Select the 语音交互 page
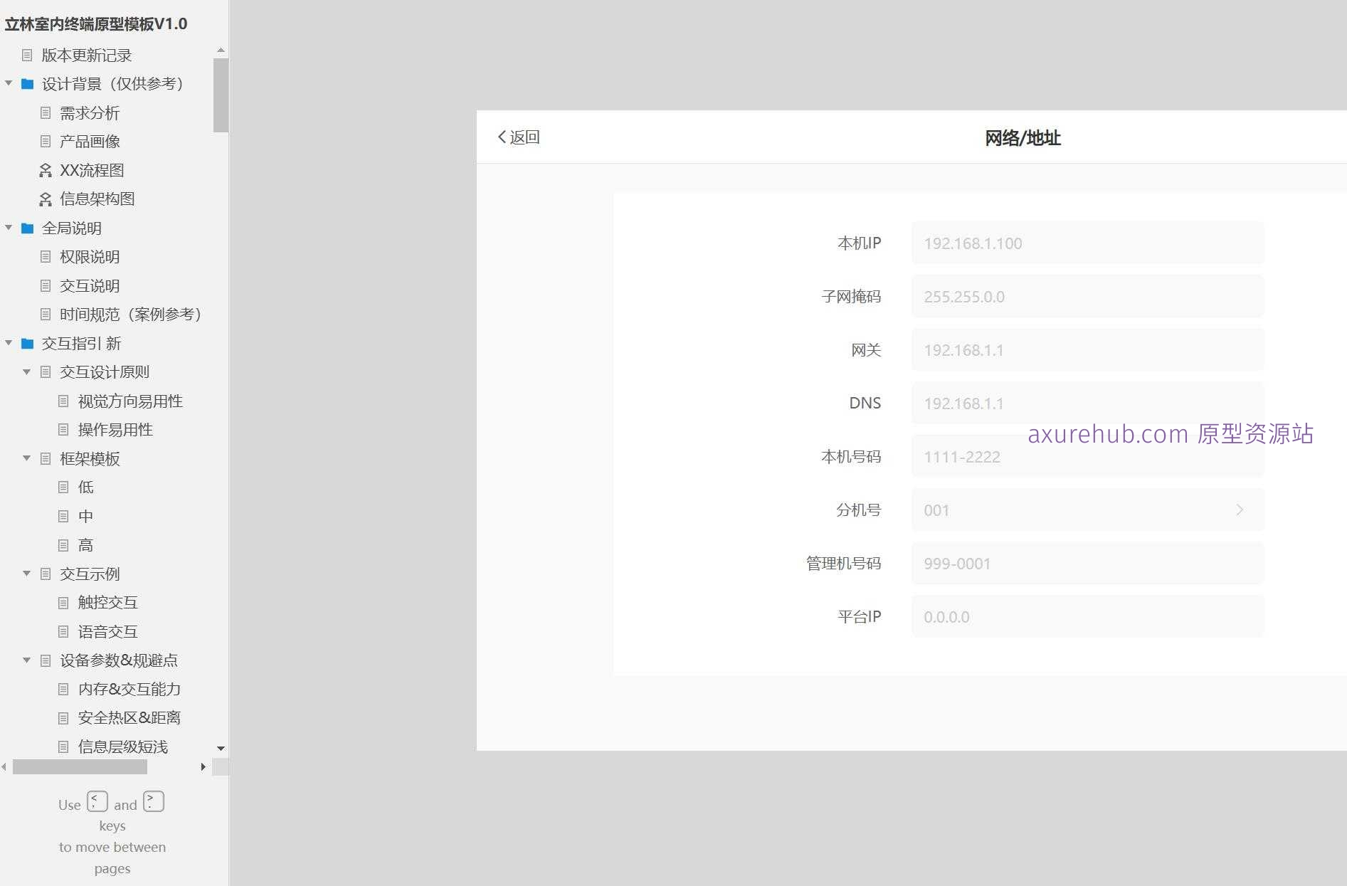The image size is (1347, 886). click(x=107, y=631)
